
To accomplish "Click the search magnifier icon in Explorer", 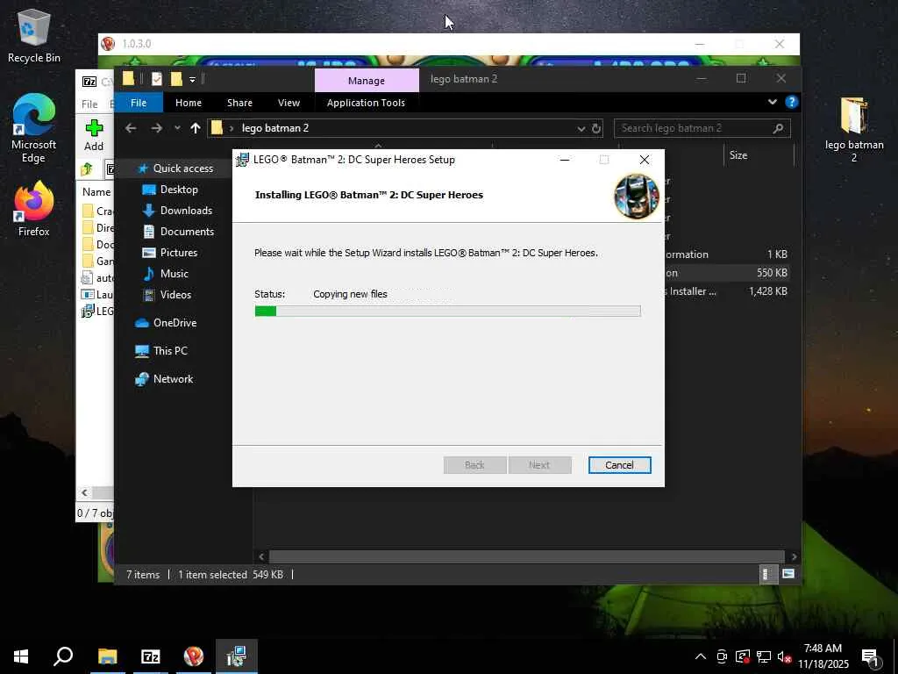I will [x=778, y=128].
